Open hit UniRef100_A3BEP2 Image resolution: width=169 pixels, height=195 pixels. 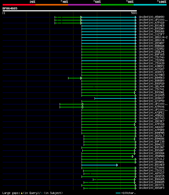click(x=152, y=66)
